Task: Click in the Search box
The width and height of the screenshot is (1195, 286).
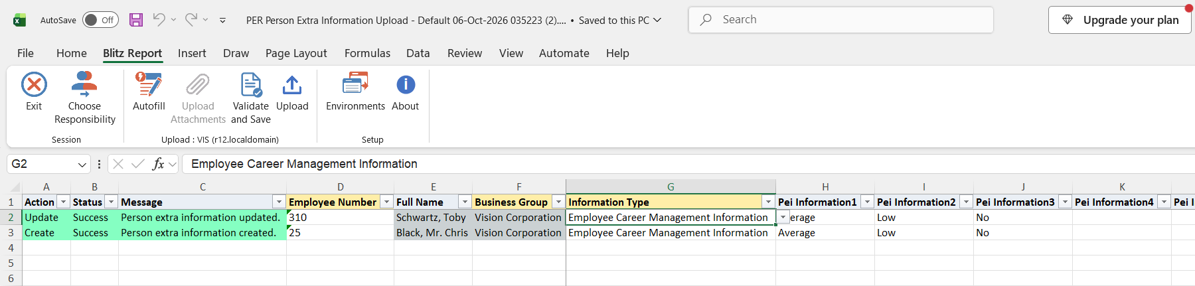Action: (x=841, y=20)
